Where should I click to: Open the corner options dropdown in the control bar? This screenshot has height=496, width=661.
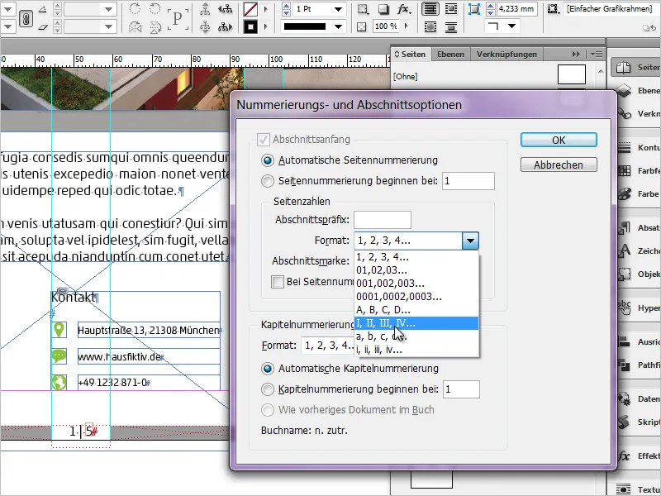click(511, 26)
